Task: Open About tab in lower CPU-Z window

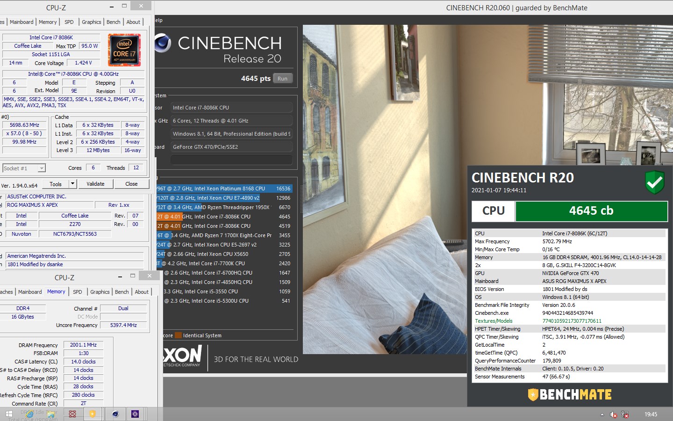Action: click(x=142, y=292)
